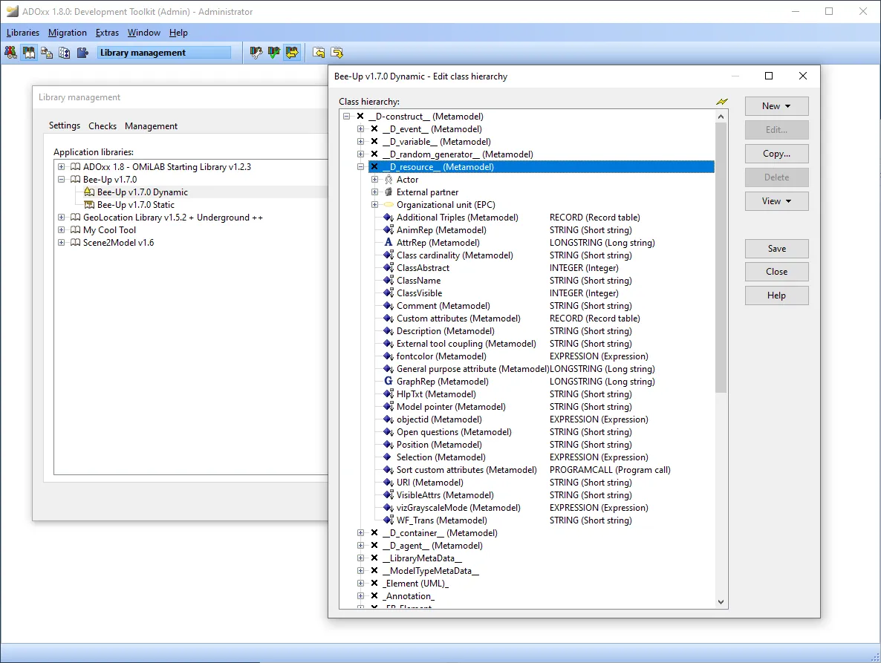Image resolution: width=881 pixels, height=663 pixels.
Task: Expand ADOxx 1.8 - OMiLAB Starting Library
Action: point(61,167)
